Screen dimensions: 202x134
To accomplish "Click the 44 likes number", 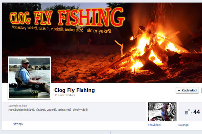I will coord(196,112).
